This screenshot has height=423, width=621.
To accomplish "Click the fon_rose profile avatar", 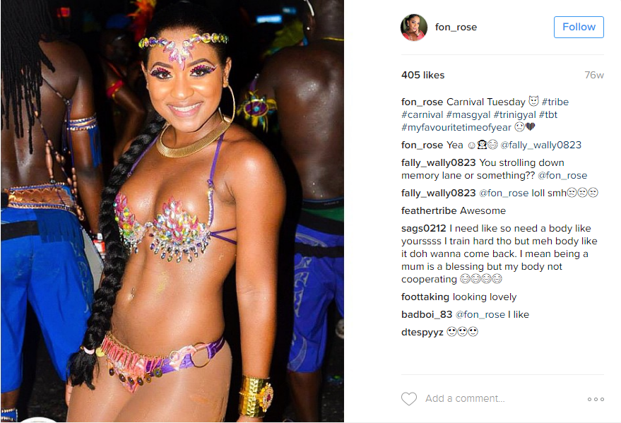I will coord(414,28).
